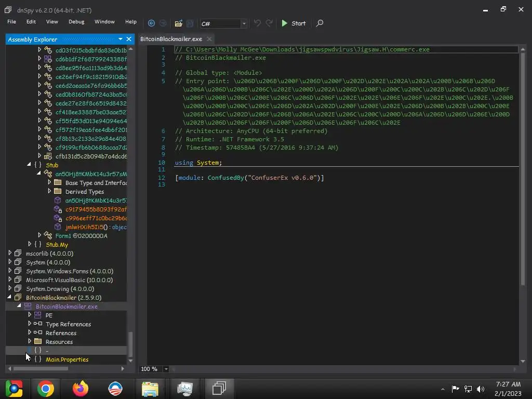Open the Edit menu
The width and height of the screenshot is (532, 399).
click(x=31, y=21)
